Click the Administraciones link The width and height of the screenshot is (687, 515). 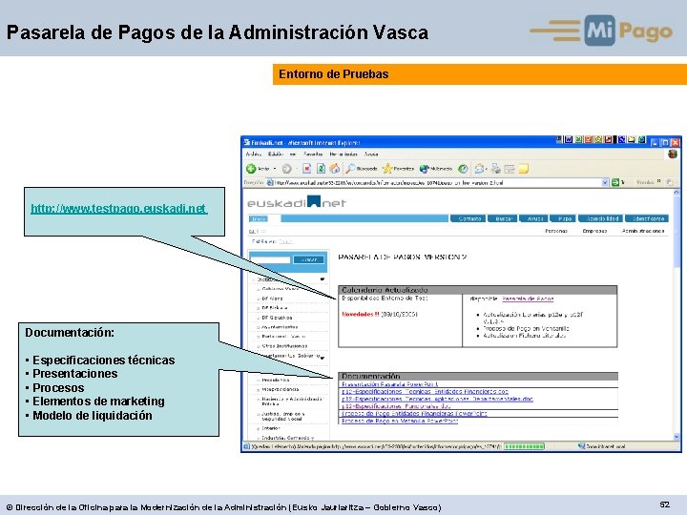click(643, 231)
